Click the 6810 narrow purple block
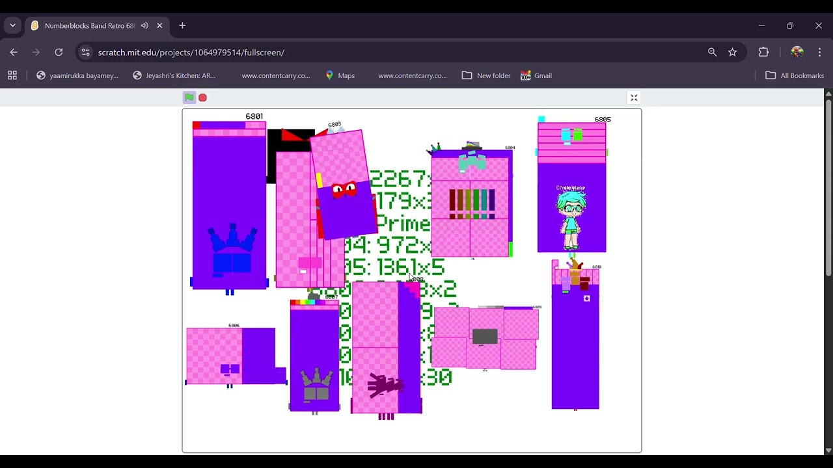The width and height of the screenshot is (833, 468). coord(575,335)
